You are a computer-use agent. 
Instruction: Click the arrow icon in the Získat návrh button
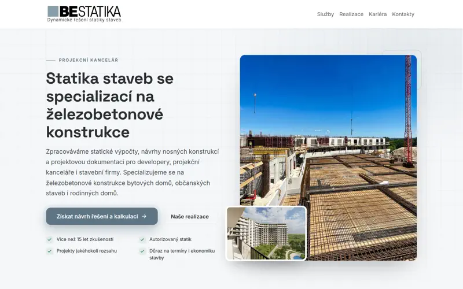coord(144,216)
